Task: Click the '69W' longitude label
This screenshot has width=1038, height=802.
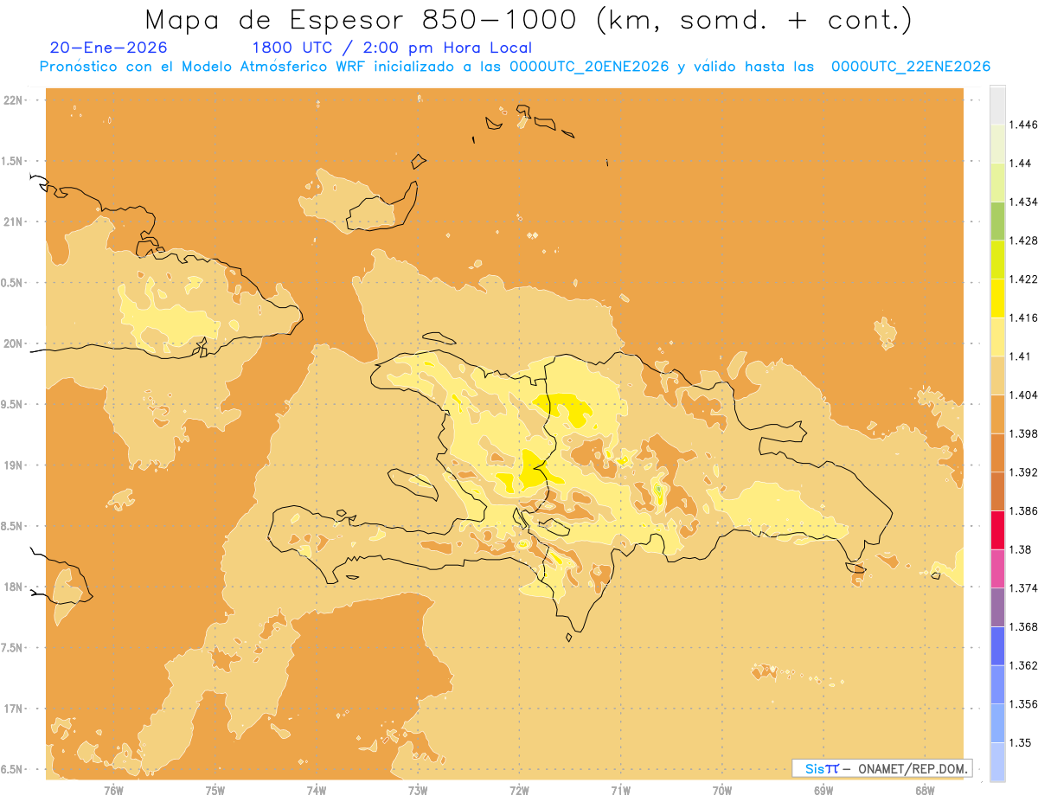Action: [x=823, y=790]
